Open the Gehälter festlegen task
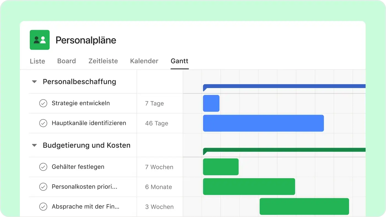 tap(78, 167)
